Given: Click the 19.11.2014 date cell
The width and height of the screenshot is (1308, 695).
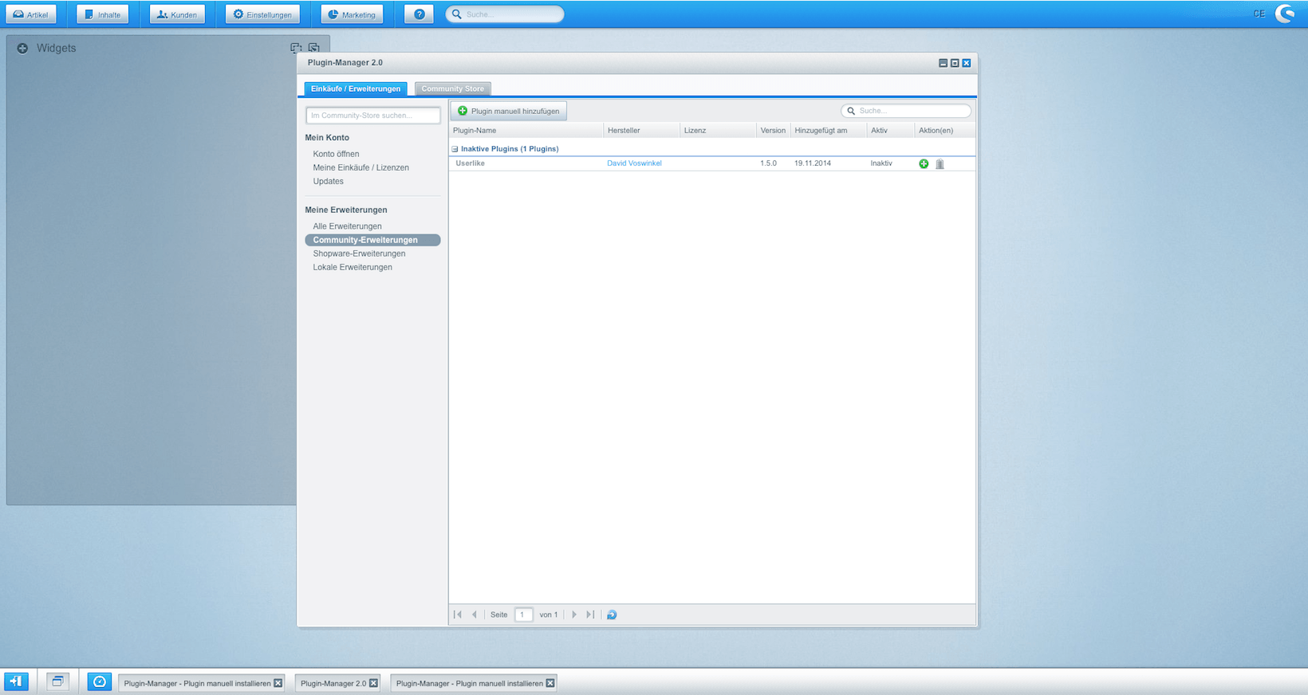Looking at the screenshot, I should (813, 163).
